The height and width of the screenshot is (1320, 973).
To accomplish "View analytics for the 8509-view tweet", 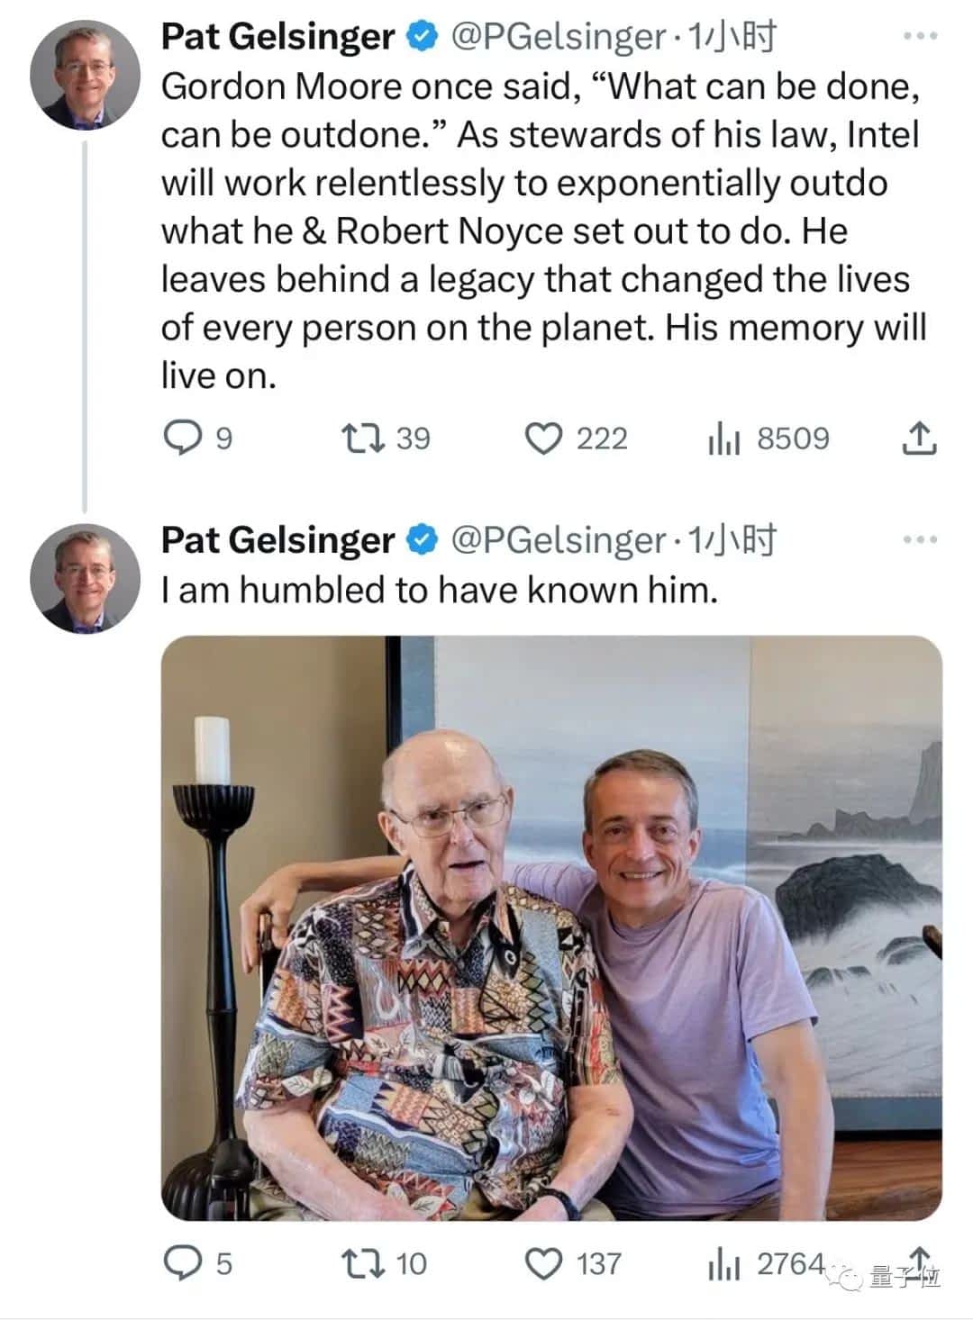I will [723, 438].
